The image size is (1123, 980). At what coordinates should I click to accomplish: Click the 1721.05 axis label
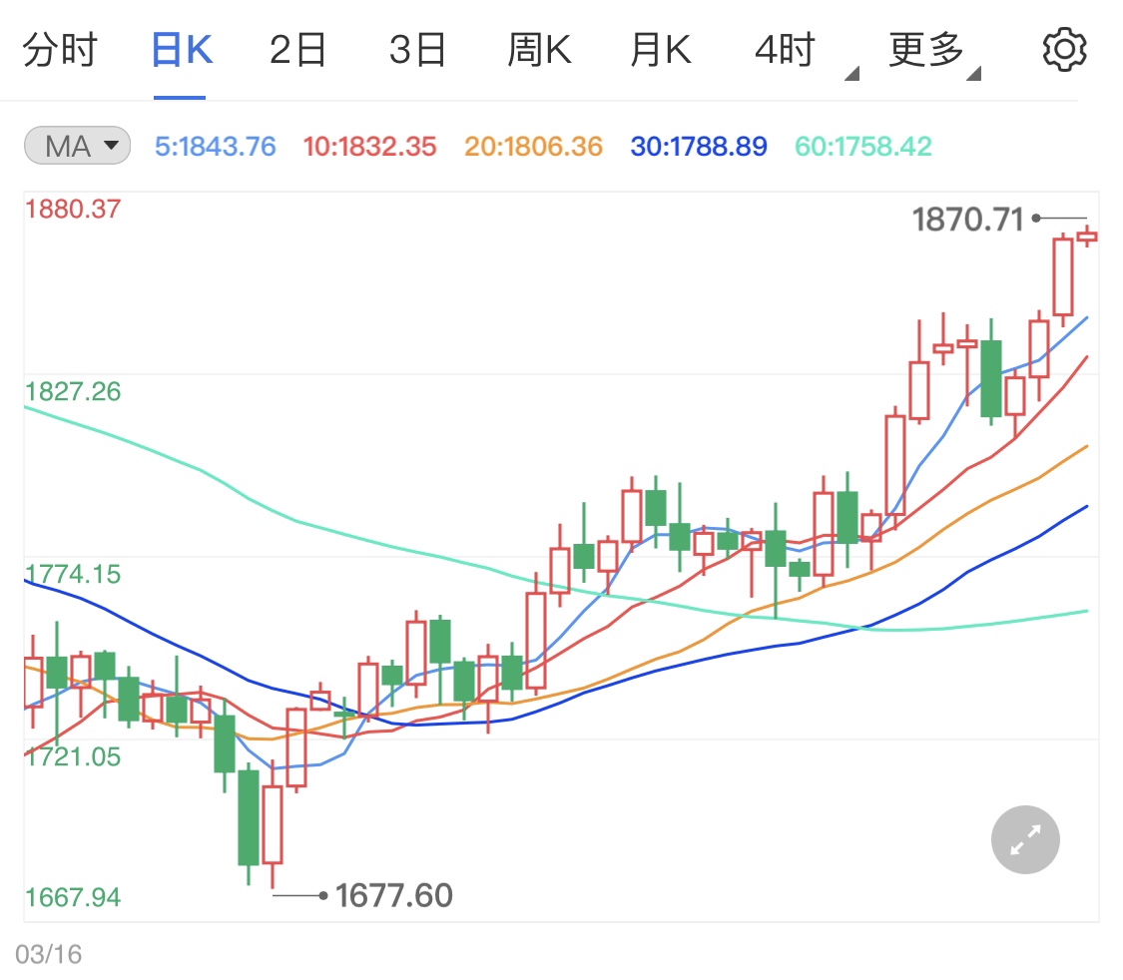click(x=73, y=756)
